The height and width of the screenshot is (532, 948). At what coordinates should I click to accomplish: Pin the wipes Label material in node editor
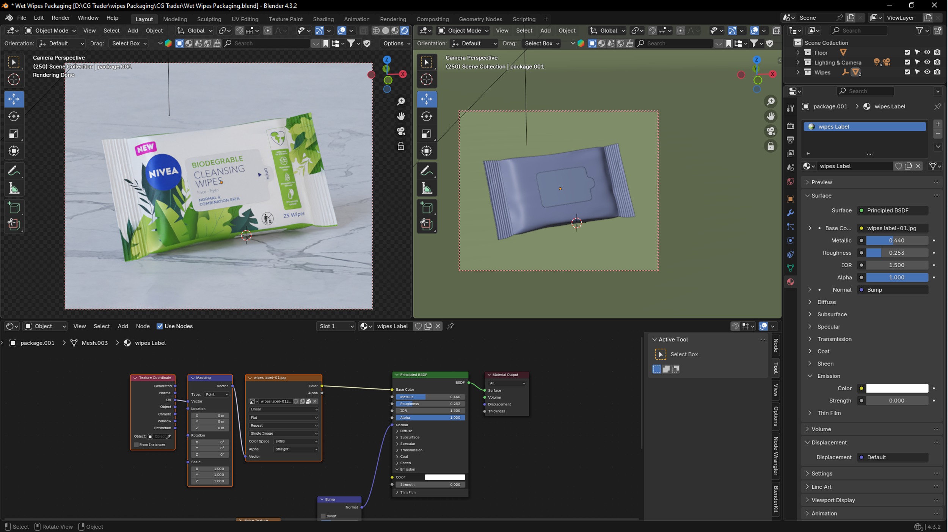(450, 326)
